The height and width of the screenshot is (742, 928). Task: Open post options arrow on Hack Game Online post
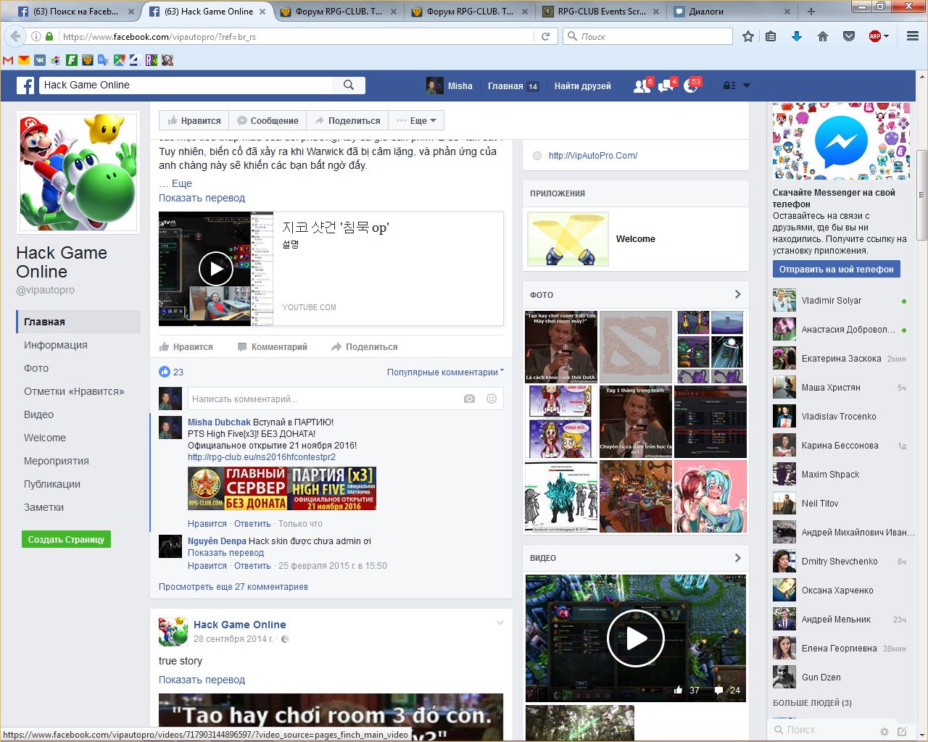pyautogui.click(x=500, y=623)
